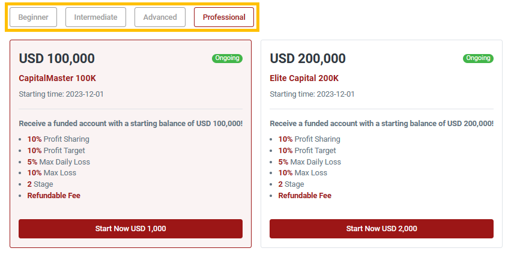514x257 pixels.
Task: Open the CapitalMaster 100K plan title
Action: 58,78
